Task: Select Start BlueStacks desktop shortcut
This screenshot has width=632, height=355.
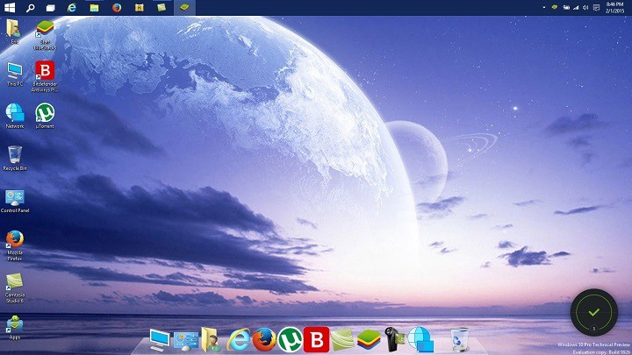Action: click(x=45, y=35)
